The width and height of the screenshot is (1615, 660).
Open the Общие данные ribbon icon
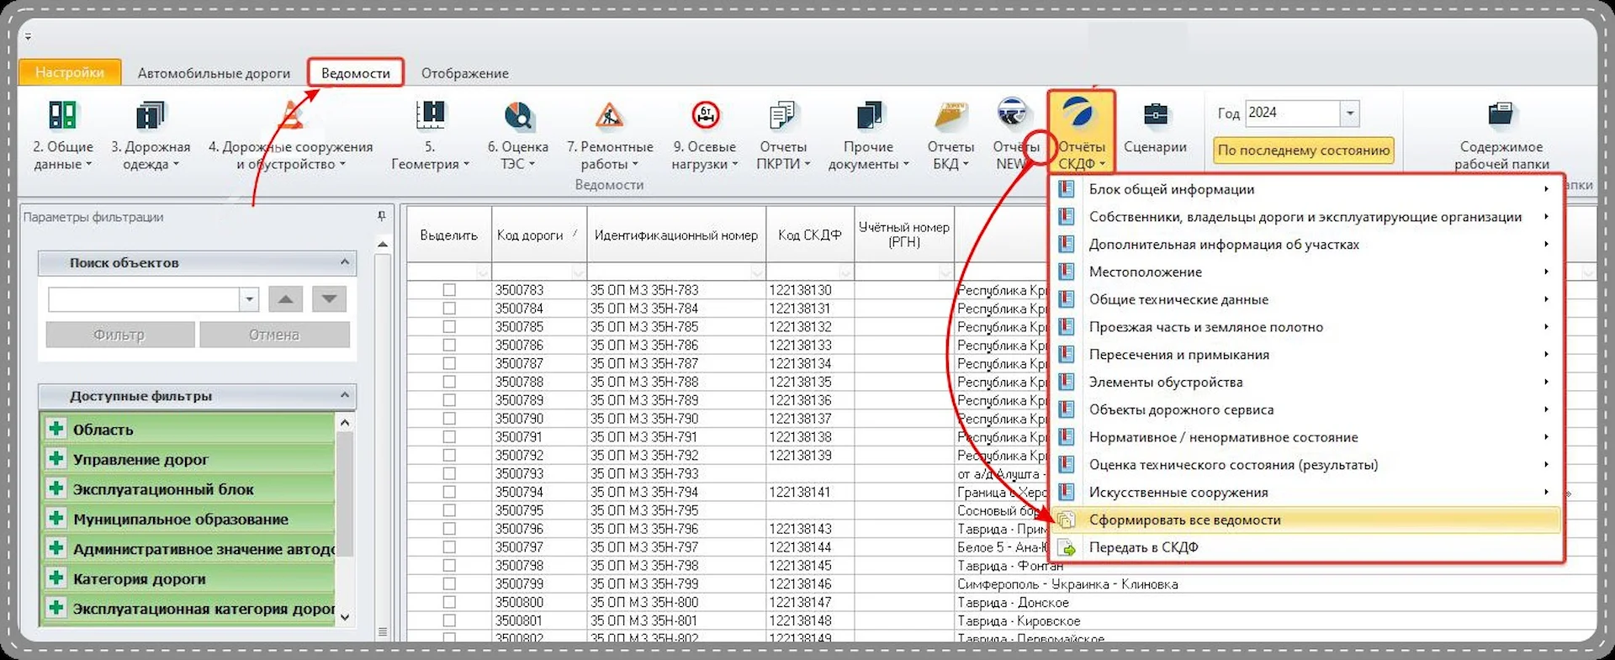tap(63, 116)
